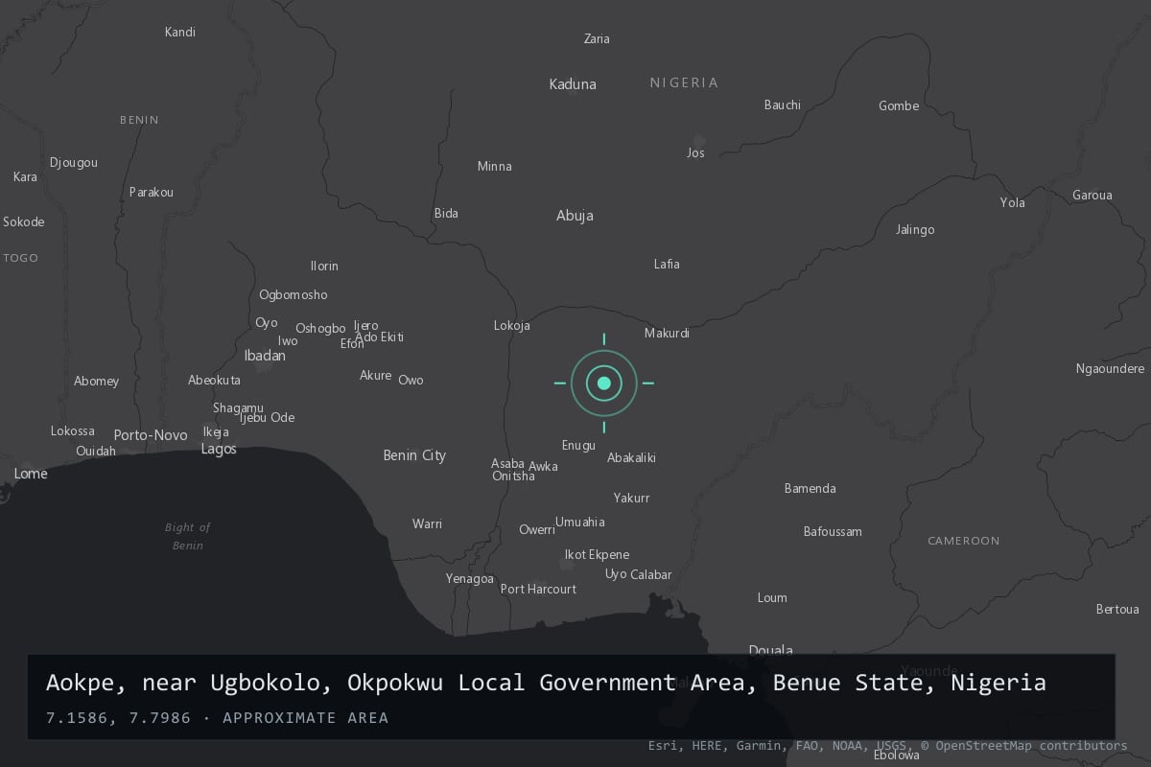Click the Kaduna city label

click(x=573, y=84)
